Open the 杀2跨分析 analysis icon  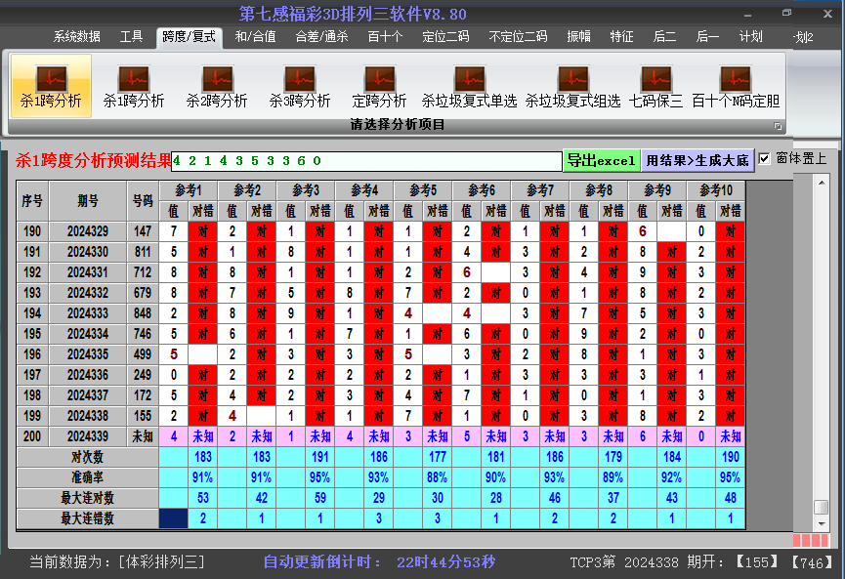(x=217, y=86)
